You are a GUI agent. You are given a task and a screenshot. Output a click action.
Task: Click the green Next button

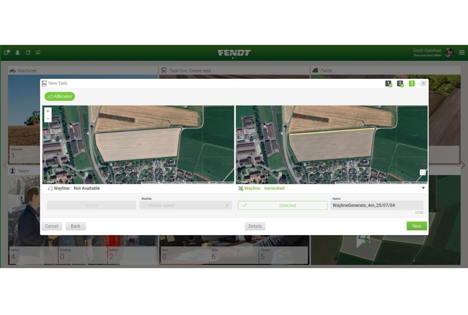[417, 226]
